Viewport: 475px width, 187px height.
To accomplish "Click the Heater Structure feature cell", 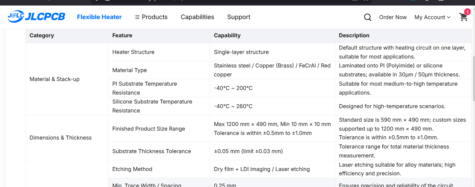I will 133,52.
